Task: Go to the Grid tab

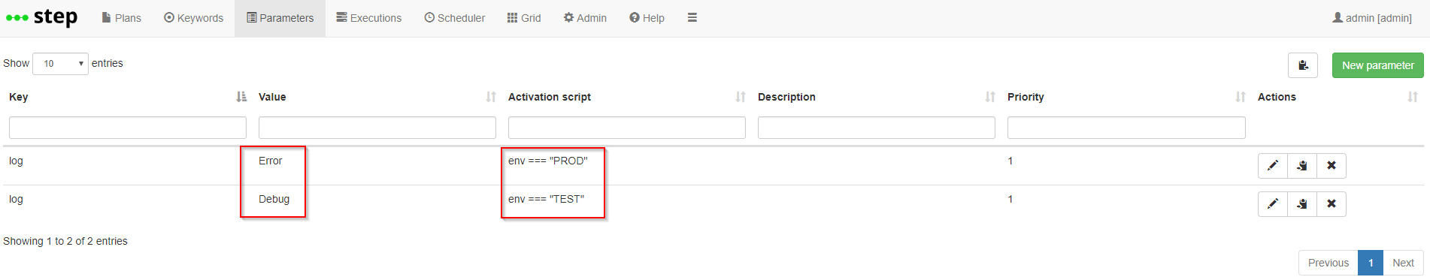Action: 524,18
